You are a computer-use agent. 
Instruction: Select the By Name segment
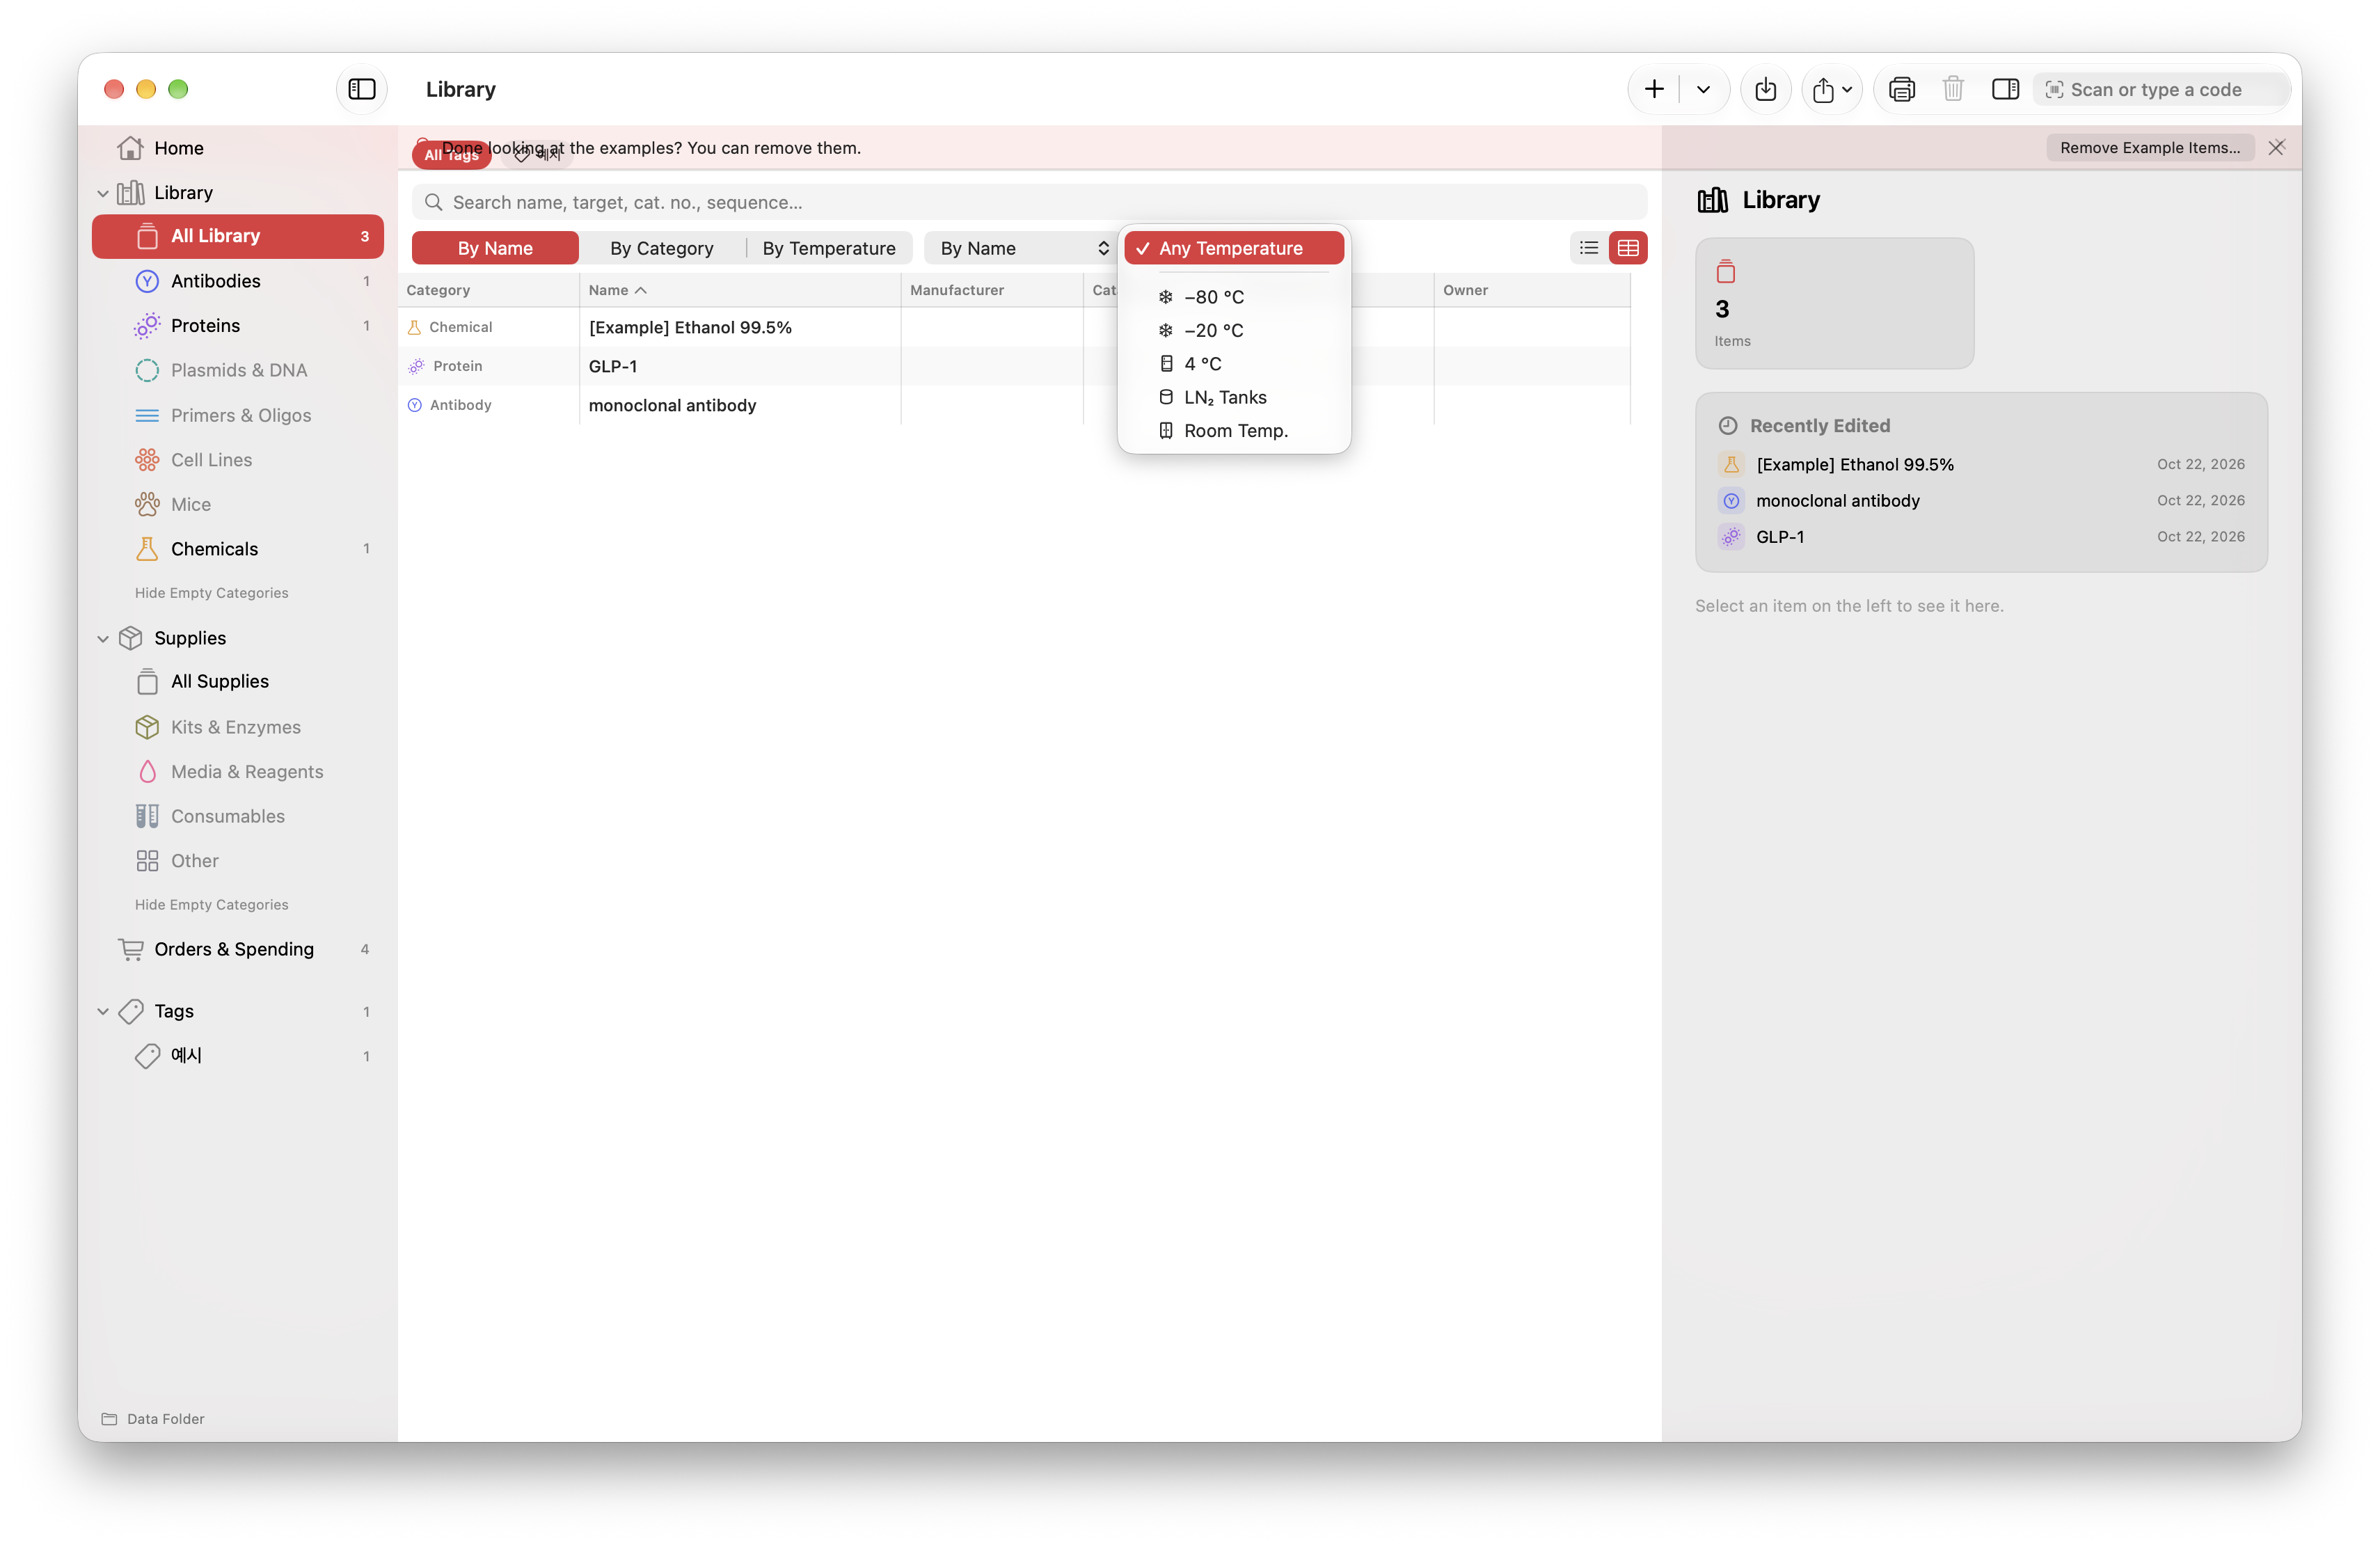[495, 248]
